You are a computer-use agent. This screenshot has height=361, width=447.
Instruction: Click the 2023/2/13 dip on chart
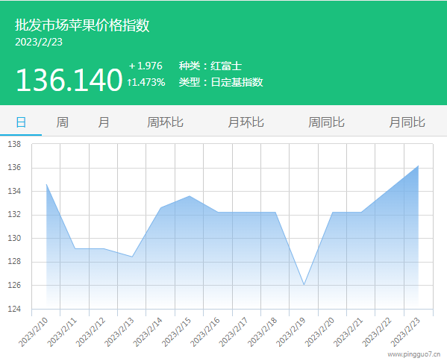(132, 257)
